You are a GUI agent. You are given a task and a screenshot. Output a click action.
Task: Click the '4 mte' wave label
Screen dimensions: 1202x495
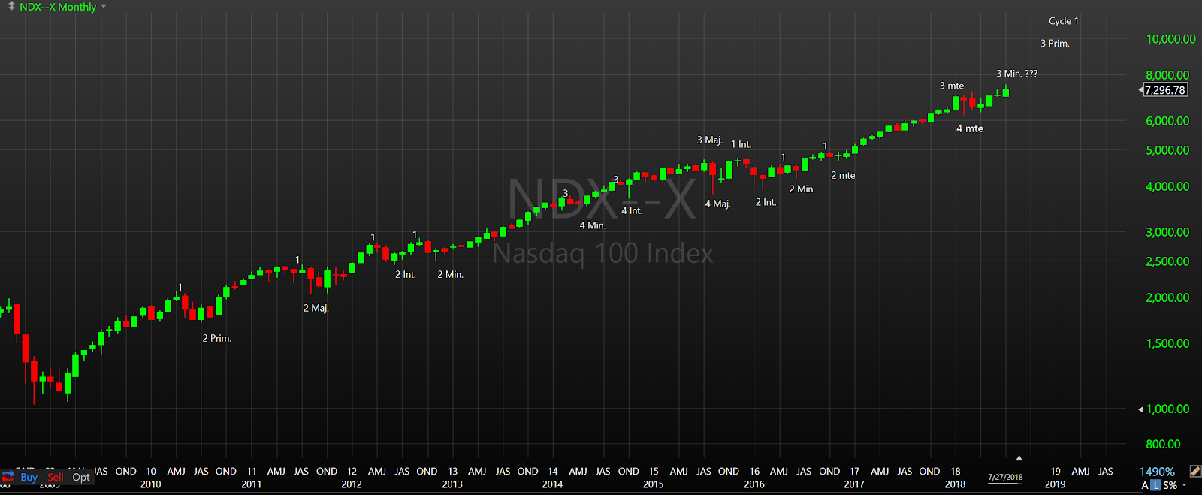click(x=970, y=128)
